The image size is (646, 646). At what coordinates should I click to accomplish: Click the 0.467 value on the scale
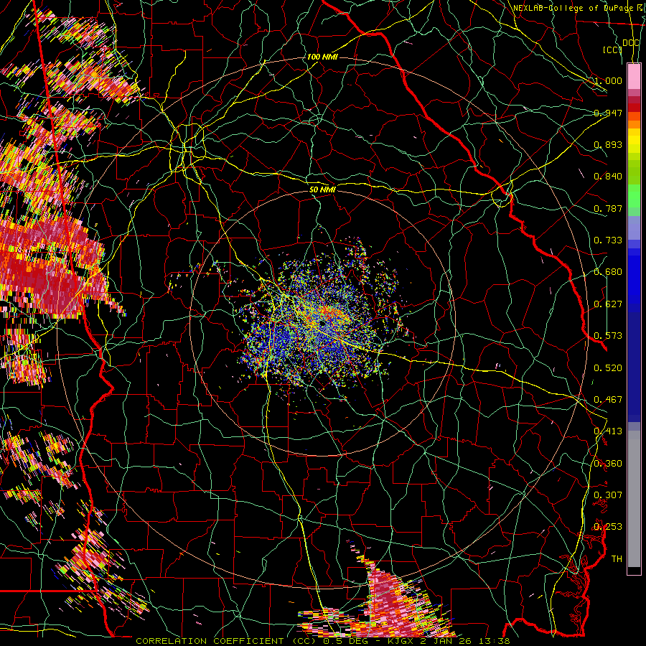coord(608,400)
